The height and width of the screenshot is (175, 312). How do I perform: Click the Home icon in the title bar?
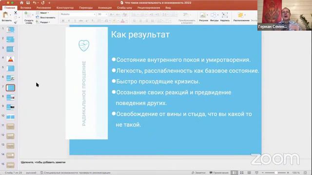pyautogui.click(x=21, y=3)
